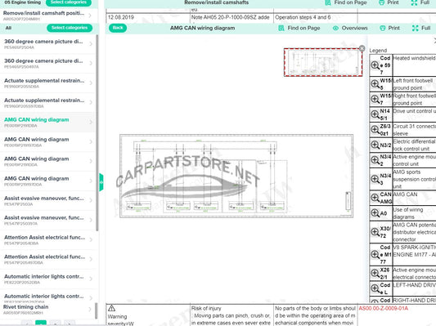This screenshot has width=436, height=326.
Task: Open Attention Assist PE5479P2054DBA chevron
Action: 91,239
